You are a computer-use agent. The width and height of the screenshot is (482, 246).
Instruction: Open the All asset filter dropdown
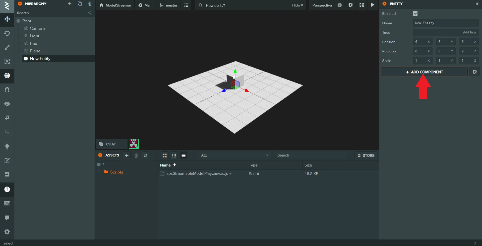pos(235,155)
